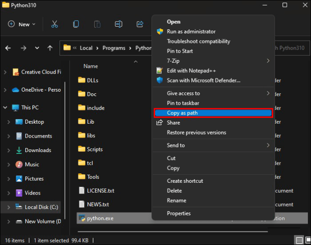Switch to details view icon in status bar
The image size is (311, 245).
tap(298, 240)
